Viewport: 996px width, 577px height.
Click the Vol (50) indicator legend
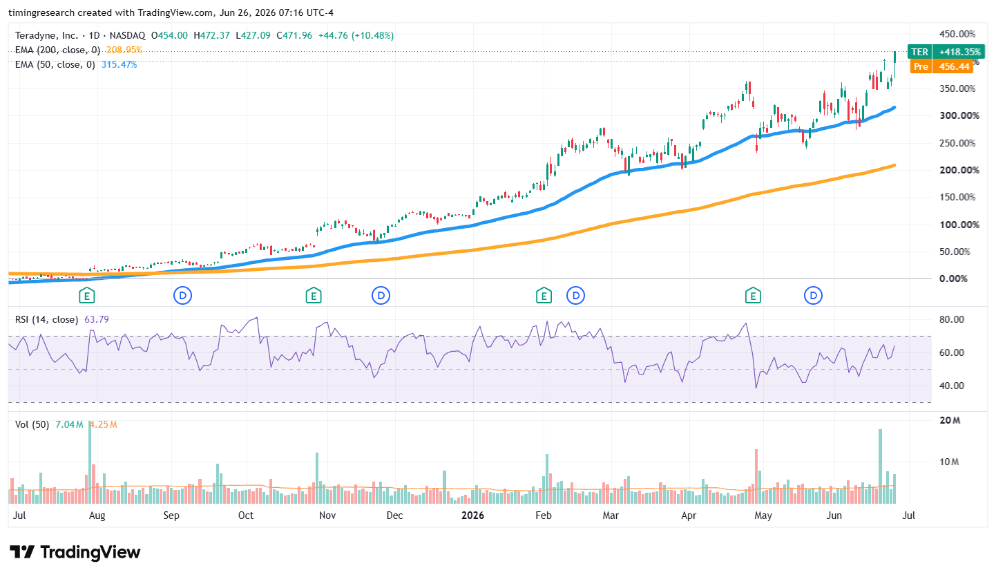coord(32,424)
